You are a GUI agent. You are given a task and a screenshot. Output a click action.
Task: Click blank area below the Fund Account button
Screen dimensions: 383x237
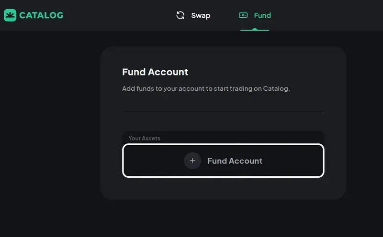[x=223, y=188]
